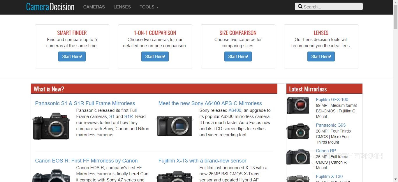Click the scrollbar up arrow

tap(396, 2)
